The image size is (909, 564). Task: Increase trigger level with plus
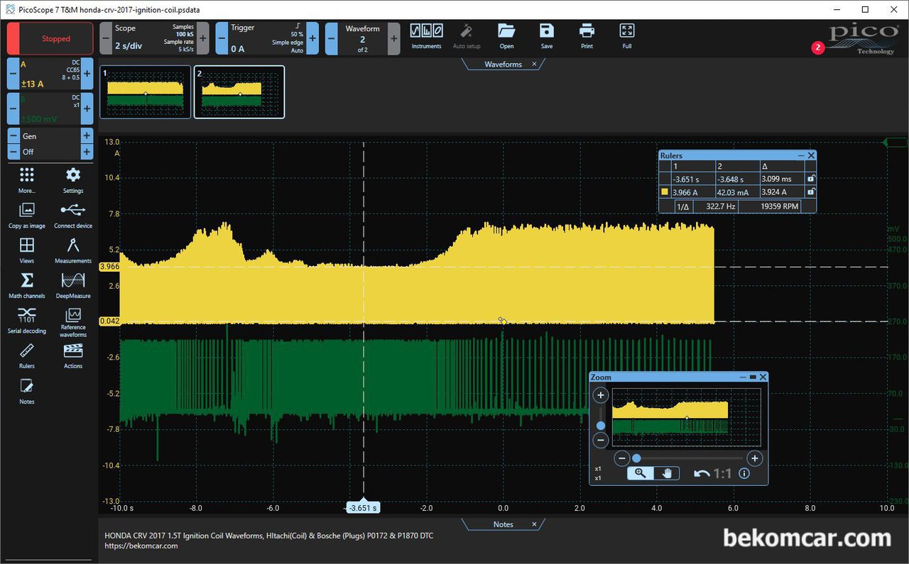(x=312, y=38)
